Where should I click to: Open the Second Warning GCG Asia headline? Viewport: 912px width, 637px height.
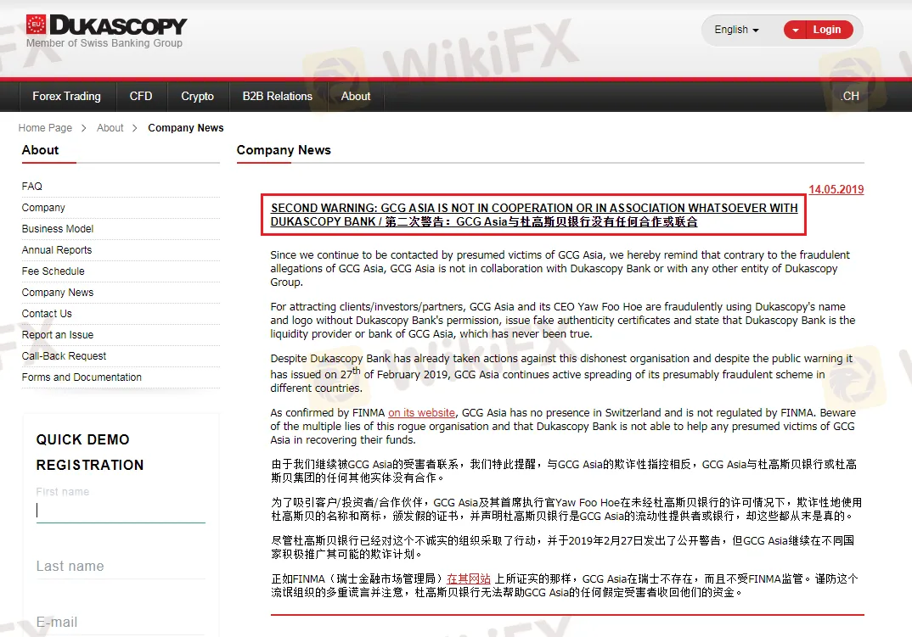coord(534,215)
